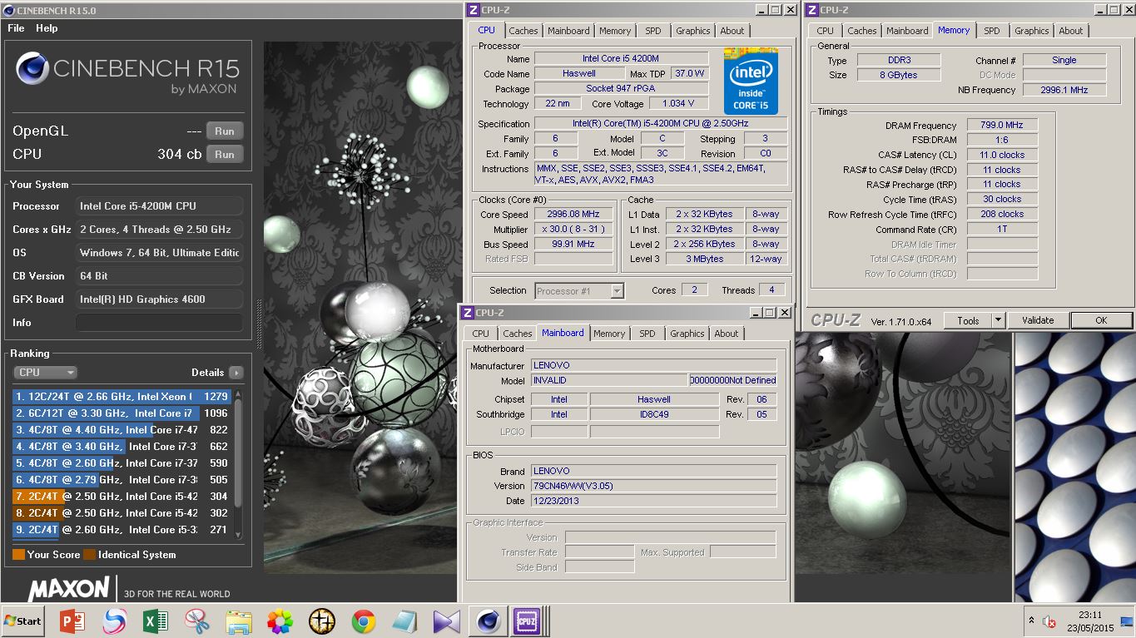1136x638 pixels.
Task: Click the crosshair circle icon in taskbar
Action: (x=322, y=621)
